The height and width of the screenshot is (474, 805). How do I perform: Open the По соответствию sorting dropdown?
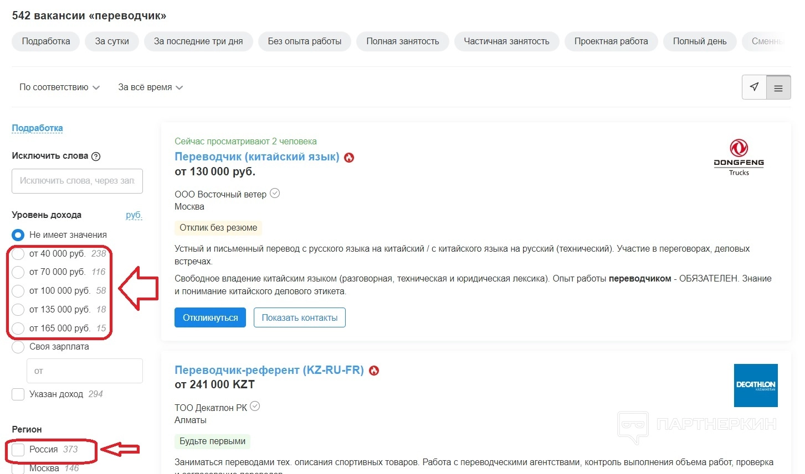59,87
